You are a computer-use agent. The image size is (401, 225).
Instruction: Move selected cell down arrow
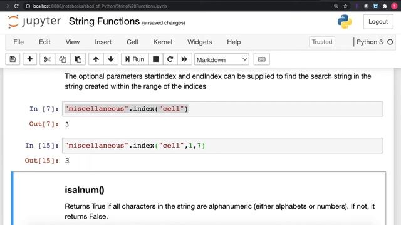pos(111,59)
